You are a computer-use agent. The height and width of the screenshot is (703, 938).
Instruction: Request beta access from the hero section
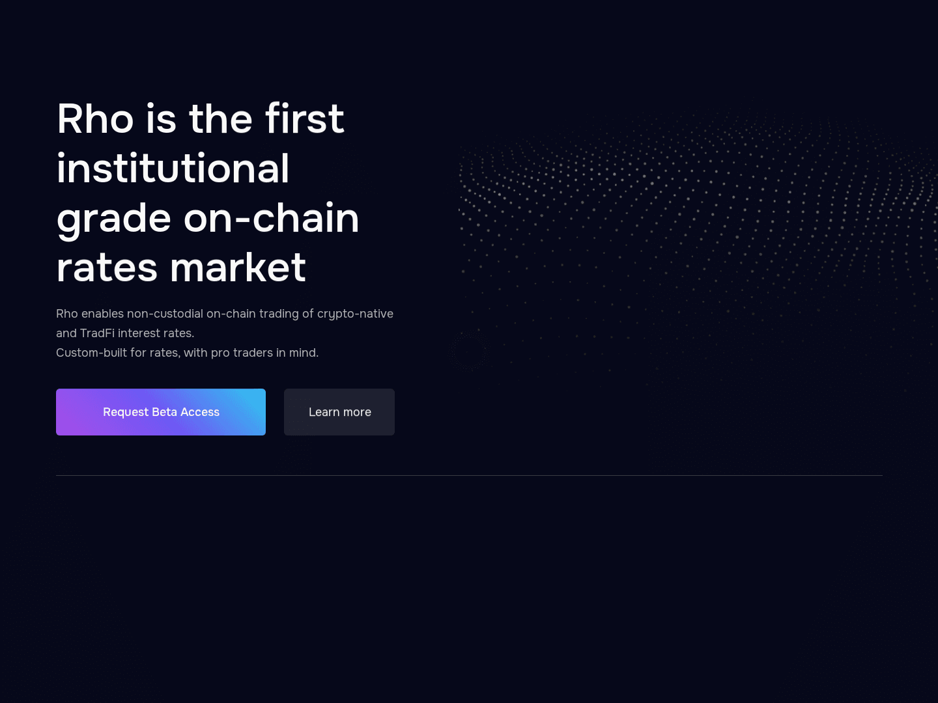point(160,412)
